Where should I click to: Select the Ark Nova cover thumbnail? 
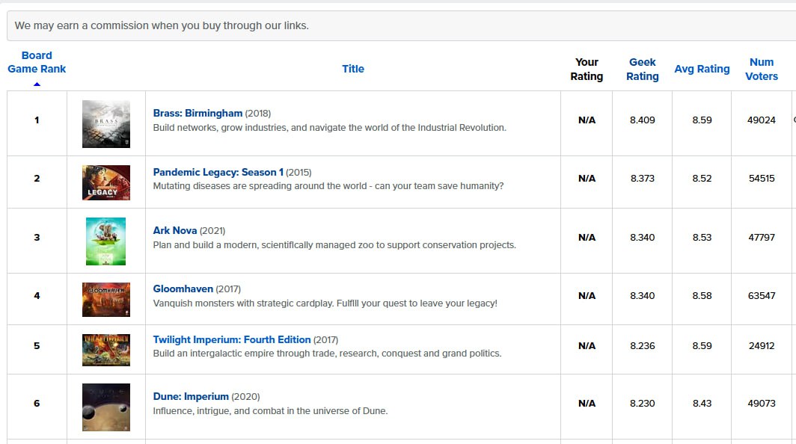[106, 241]
